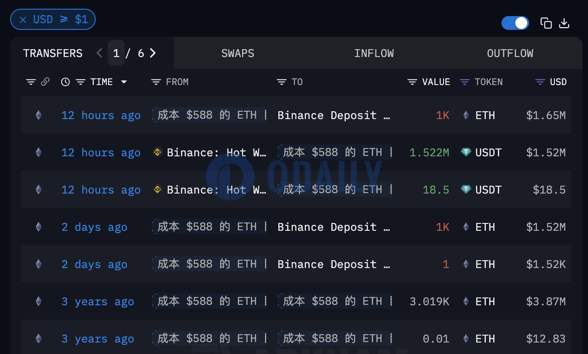Screen dimensions: 588x354
Task: Select the value 0.01
Action: point(436,338)
